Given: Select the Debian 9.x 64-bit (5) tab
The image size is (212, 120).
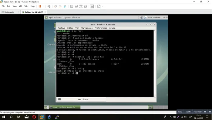Looking at the screenshot, I should [34, 12].
